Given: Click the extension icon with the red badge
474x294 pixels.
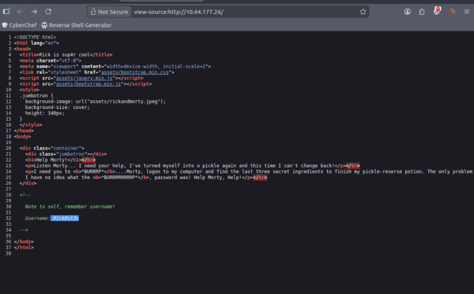Looking at the screenshot, I should (x=437, y=11).
